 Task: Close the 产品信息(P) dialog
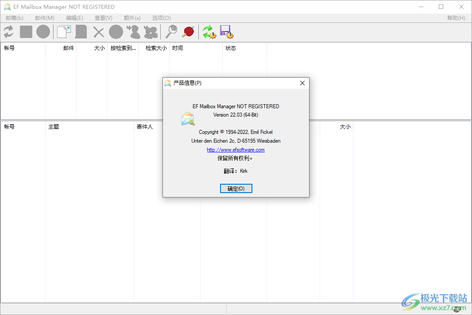[302, 83]
